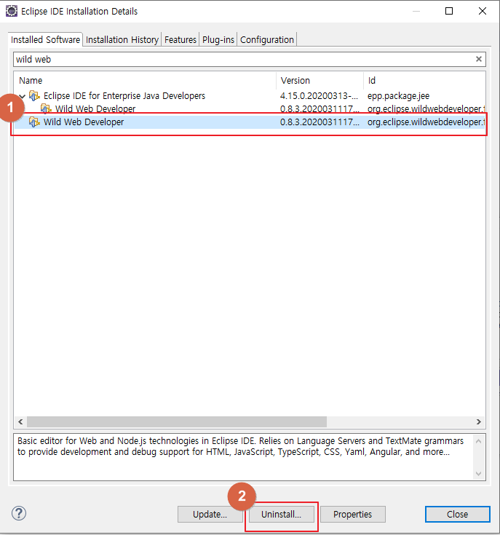The width and height of the screenshot is (500, 535).
Task: Open Properties for the selected software
Action: point(353,514)
